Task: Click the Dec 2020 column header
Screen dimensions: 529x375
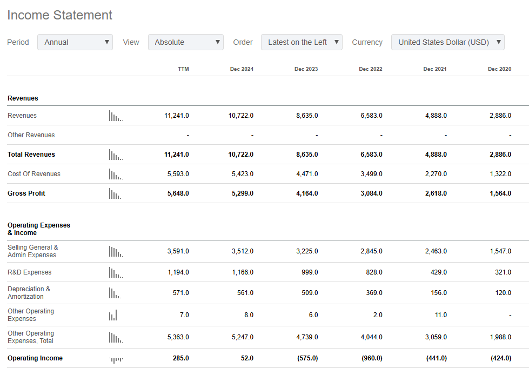Action: (499, 69)
